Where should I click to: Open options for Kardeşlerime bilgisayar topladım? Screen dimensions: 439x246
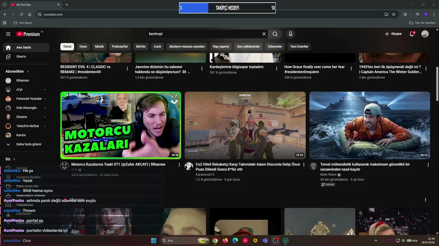point(276,69)
